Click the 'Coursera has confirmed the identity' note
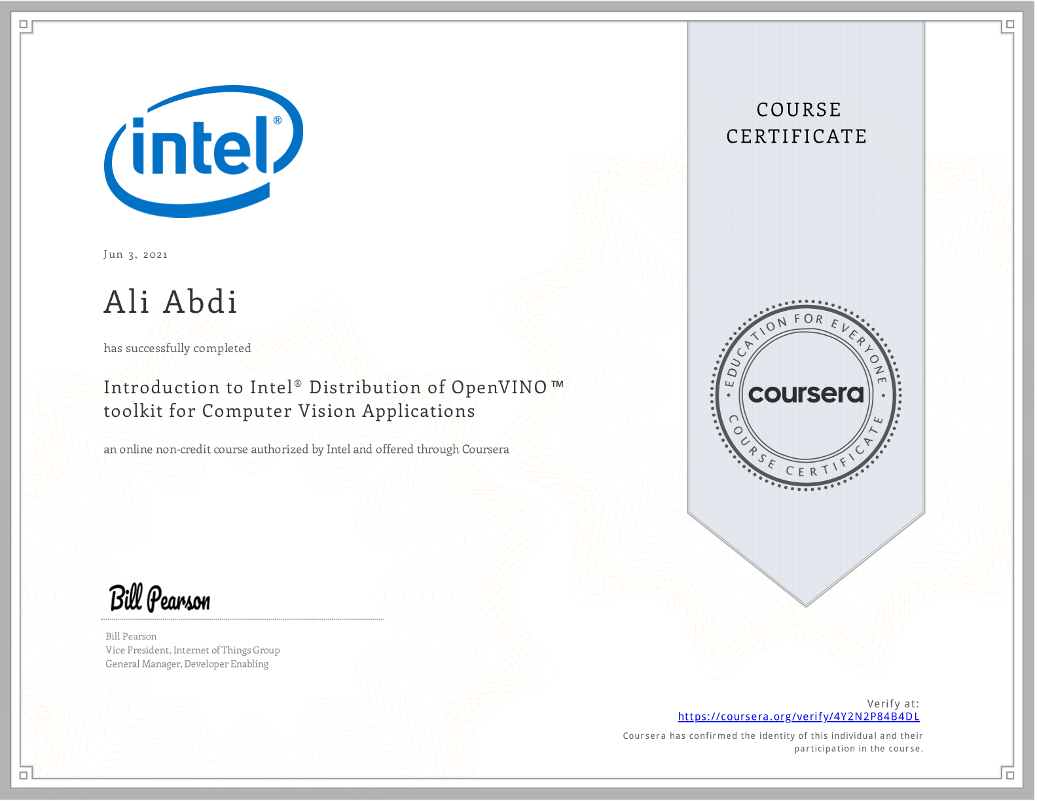This screenshot has width=1037, height=801. [773, 742]
